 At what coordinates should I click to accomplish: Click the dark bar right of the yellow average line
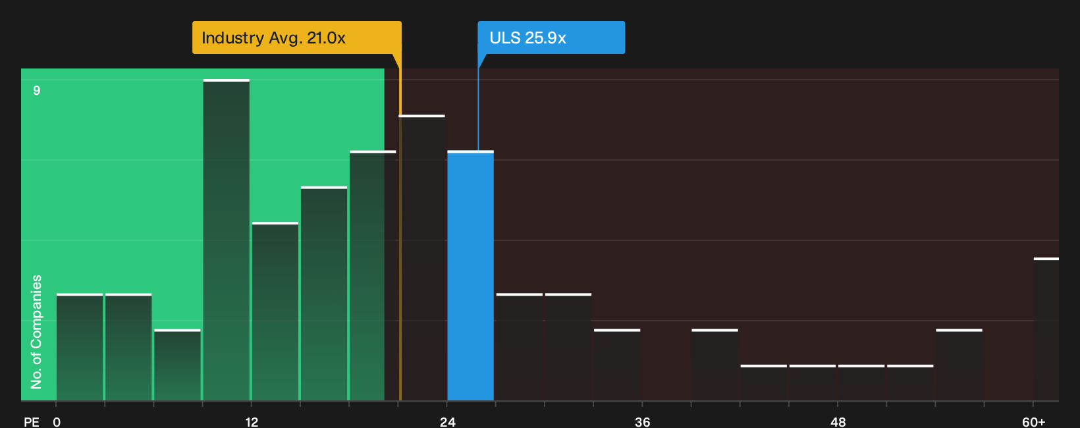tap(423, 258)
